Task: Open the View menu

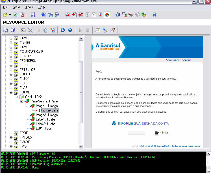Action: point(16,7)
